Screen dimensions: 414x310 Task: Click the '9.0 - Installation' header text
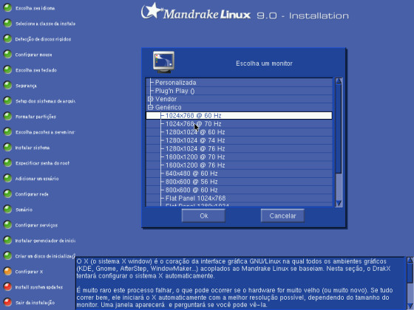(x=302, y=15)
